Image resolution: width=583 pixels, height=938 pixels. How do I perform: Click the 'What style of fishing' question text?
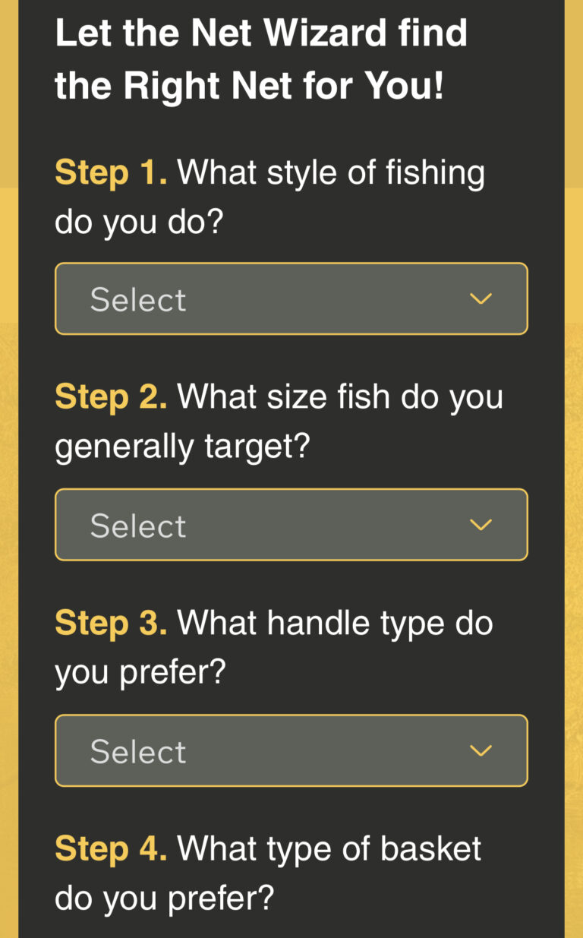tap(331, 174)
